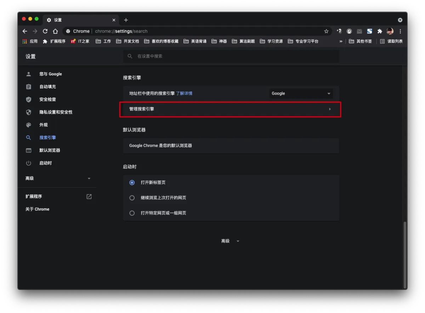Click the 了解详情 link
The width and height of the screenshot is (425, 313).
pos(184,93)
